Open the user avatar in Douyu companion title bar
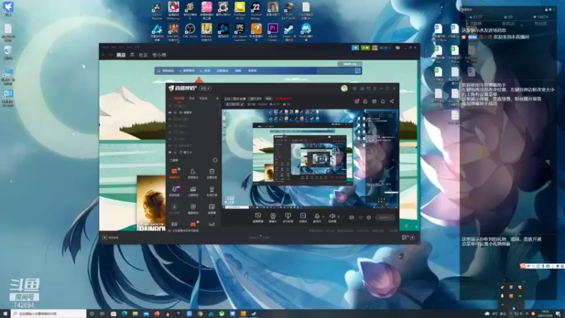565x318 pixels. [344, 88]
